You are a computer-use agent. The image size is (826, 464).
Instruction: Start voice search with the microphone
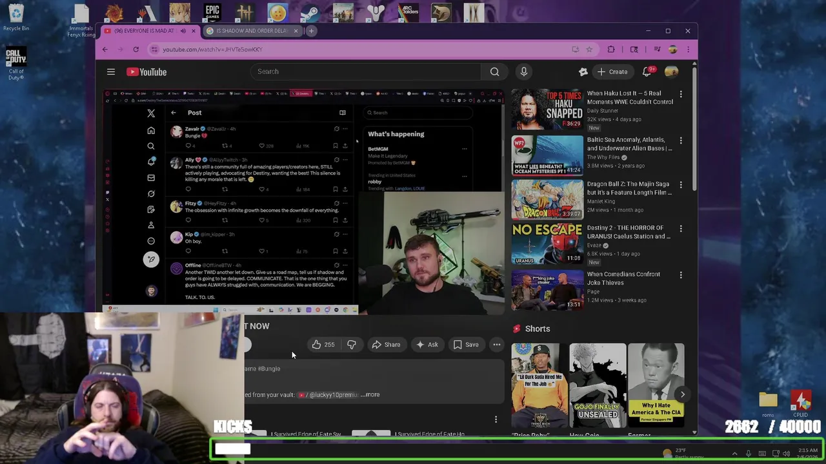tap(524, 72)
